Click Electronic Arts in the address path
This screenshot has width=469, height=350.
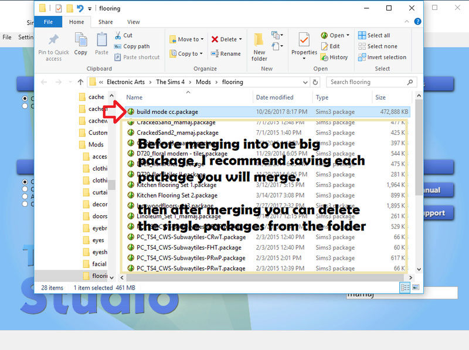125,82
